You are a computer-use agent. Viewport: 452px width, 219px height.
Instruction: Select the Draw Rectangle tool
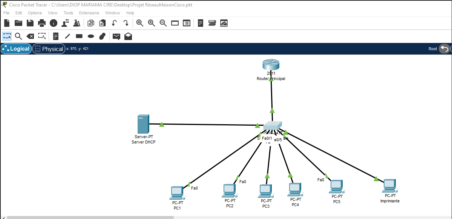(79, 36)
